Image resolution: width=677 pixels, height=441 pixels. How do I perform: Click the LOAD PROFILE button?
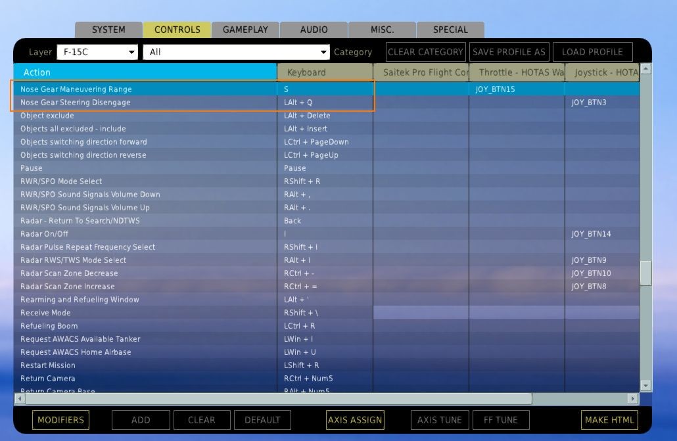tap(592, 52)
